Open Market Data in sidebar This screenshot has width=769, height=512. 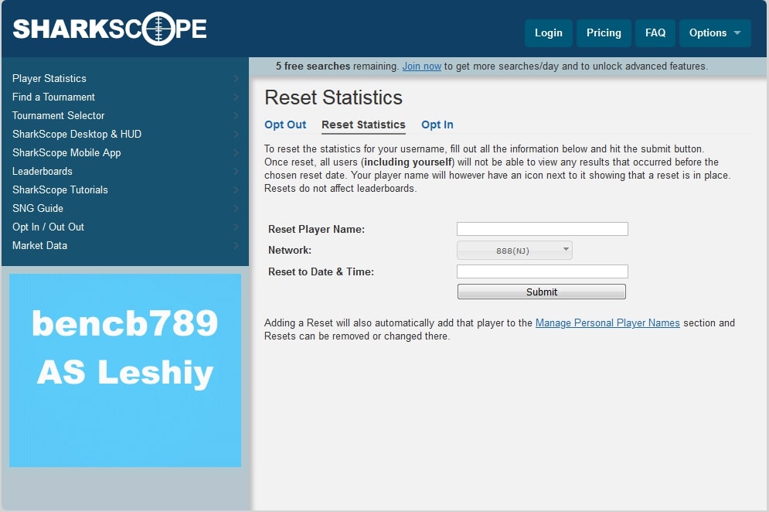[125, 246]
